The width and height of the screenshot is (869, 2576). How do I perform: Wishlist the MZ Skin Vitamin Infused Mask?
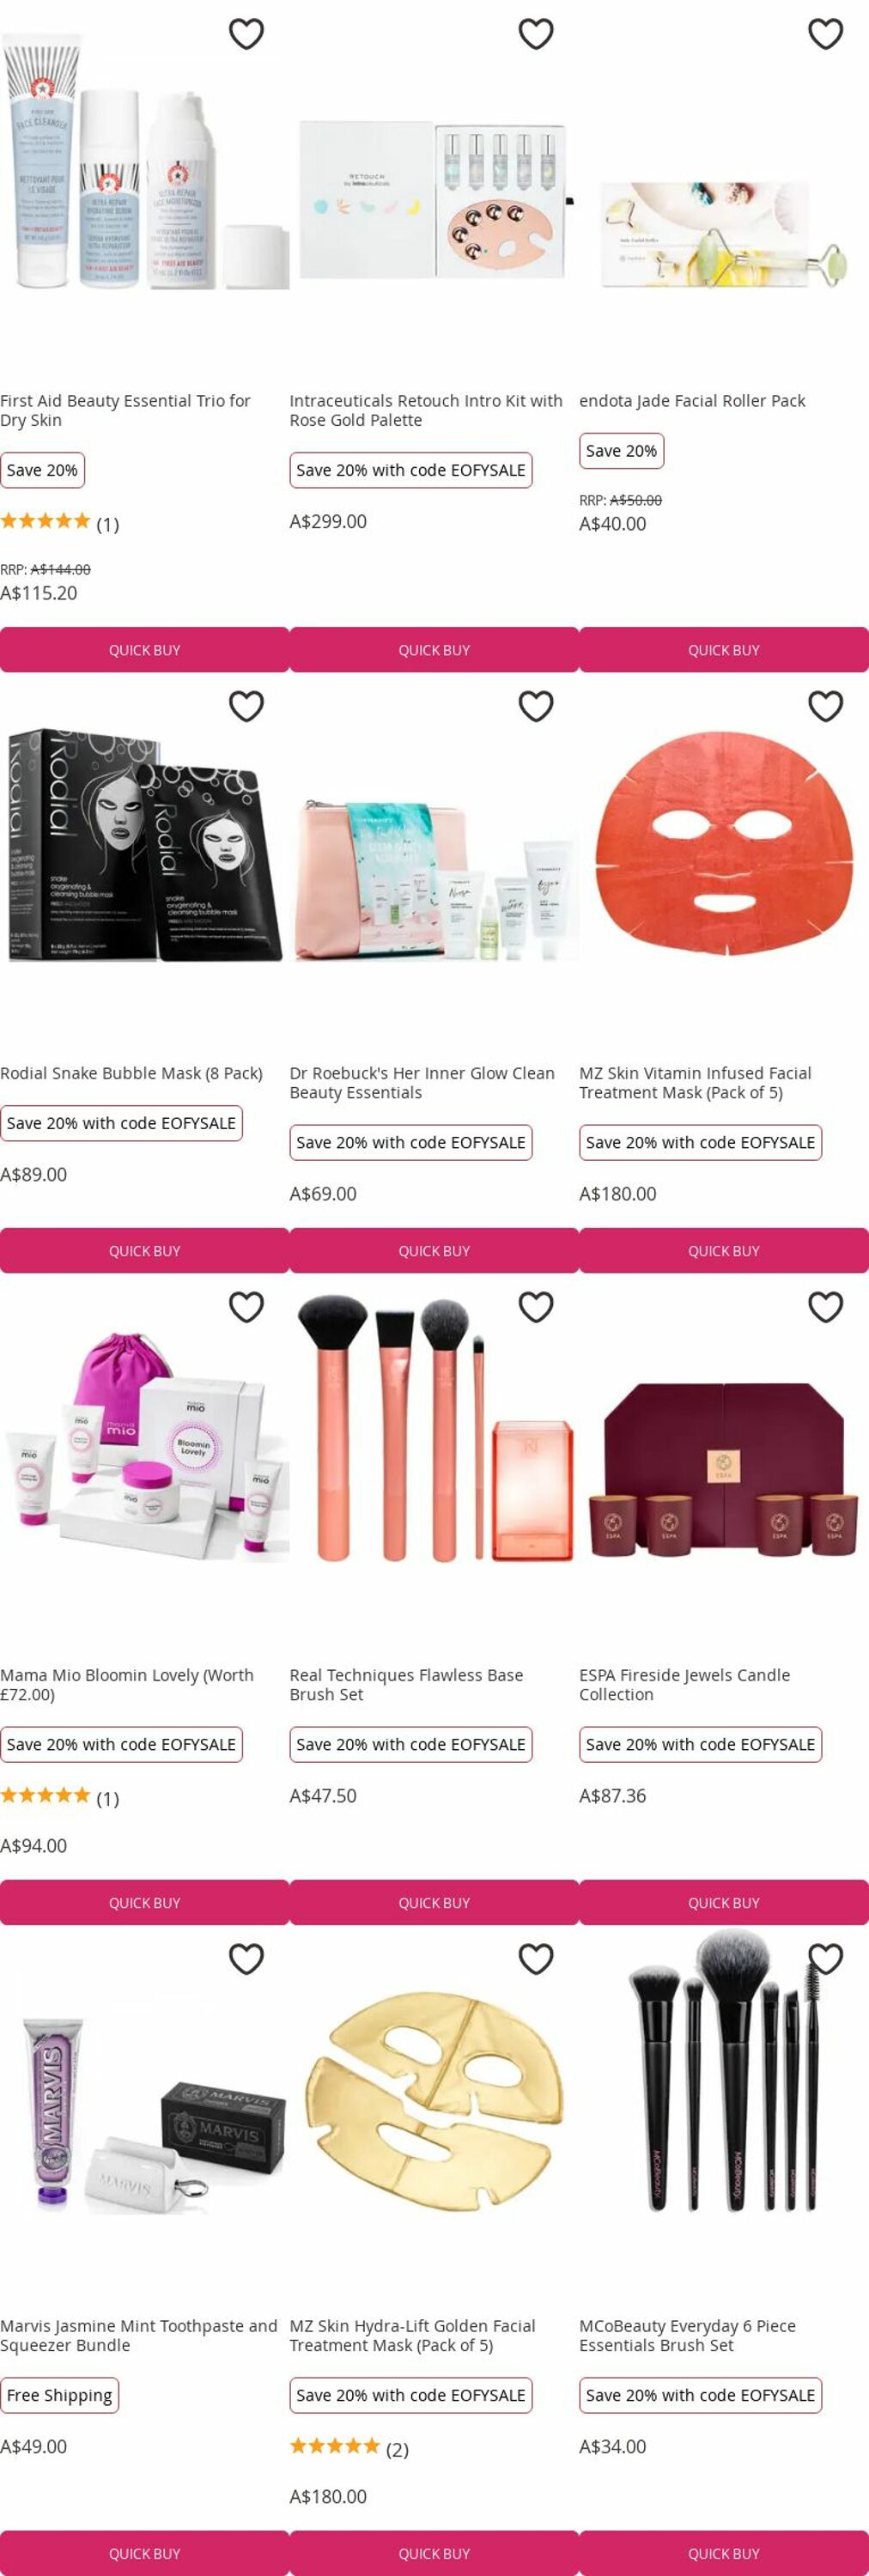[825, 706]
